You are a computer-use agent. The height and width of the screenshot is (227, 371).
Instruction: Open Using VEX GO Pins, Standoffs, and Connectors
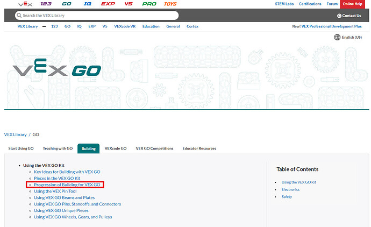[77, 204]
